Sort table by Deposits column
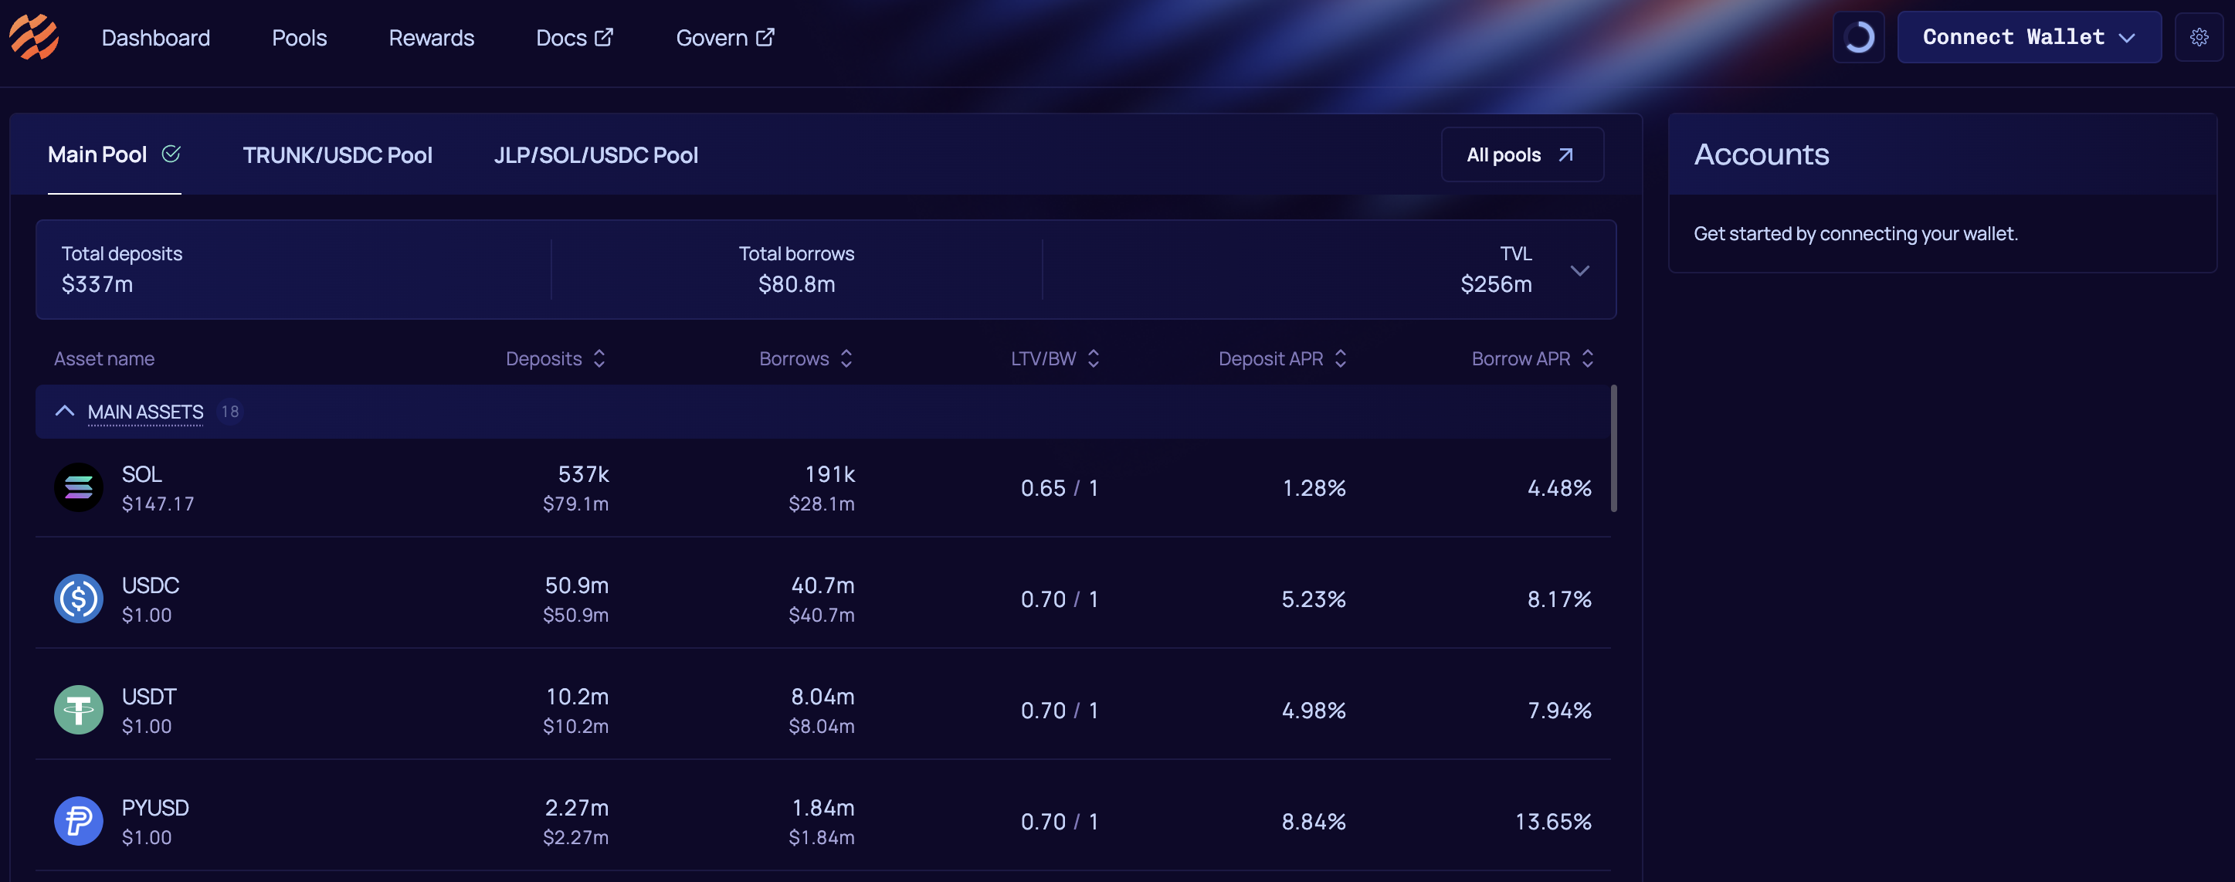The height and width of the screenshot is (882, 2235). pos(555,358)
